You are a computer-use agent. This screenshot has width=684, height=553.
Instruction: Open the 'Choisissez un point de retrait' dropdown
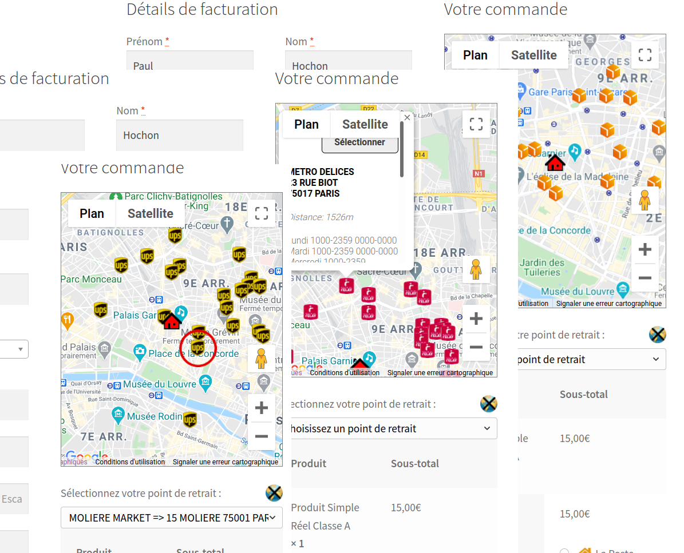(394, 428)
